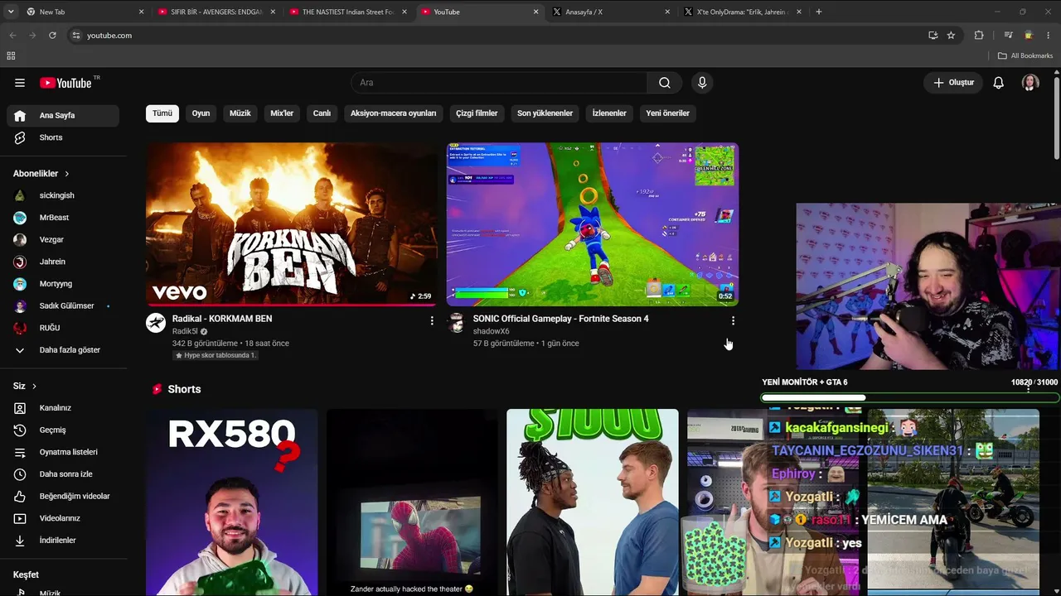Reload the page with the refresh icon
The width and height of the screenshot is (1061, 596).
[x=52, y=36]
